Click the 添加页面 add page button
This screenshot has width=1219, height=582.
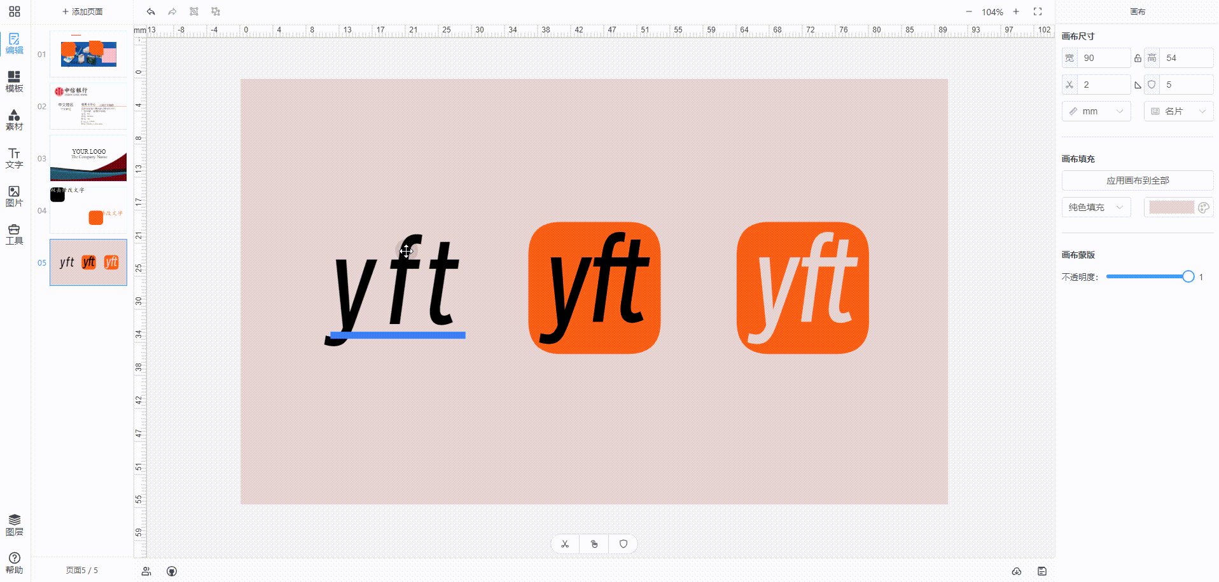[83, 11]
